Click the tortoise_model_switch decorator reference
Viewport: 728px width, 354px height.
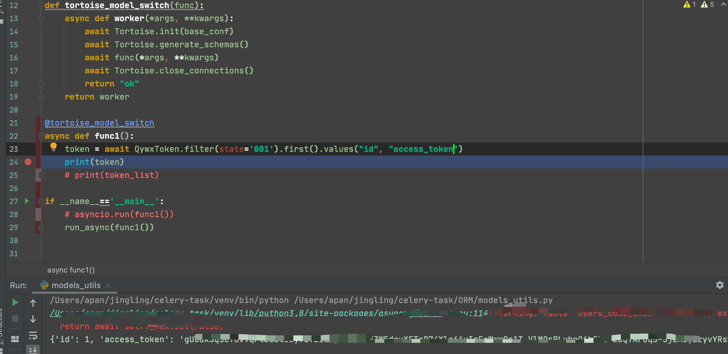(99, 123)
